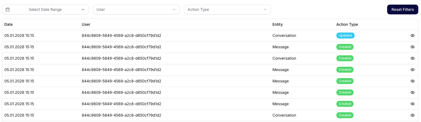Select the Entity column header
The image size is (421, 122).
coord(277,24)
